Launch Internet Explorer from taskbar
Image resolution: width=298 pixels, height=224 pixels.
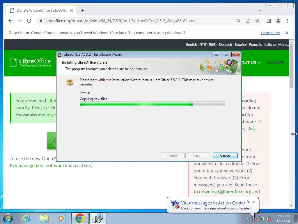point(26,218)
